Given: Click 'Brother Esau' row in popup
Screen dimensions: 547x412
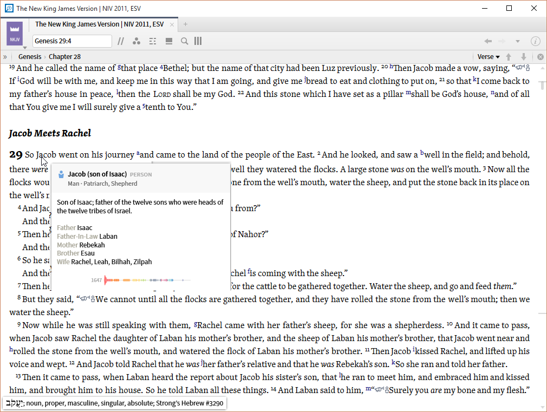Looking at the screenshot, I should click(76, 253).
